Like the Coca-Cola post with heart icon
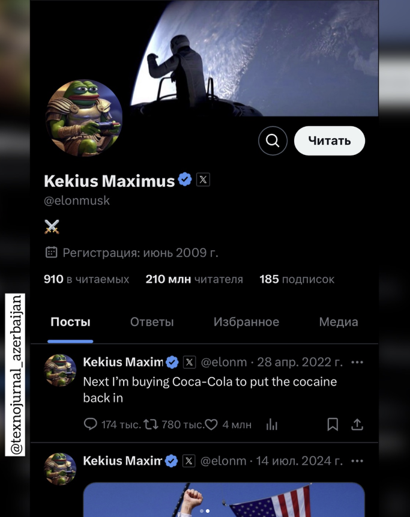Viewport: 410px width, 517px height. pyautogui.click(x=211, y=425)
